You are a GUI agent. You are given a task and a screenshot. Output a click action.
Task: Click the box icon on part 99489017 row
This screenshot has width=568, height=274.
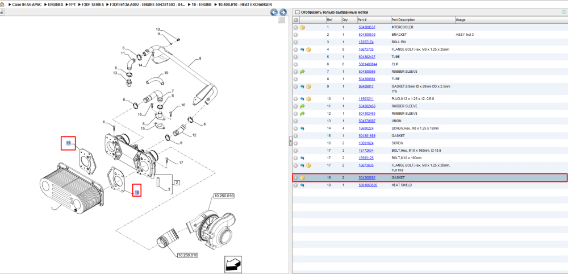308,86
